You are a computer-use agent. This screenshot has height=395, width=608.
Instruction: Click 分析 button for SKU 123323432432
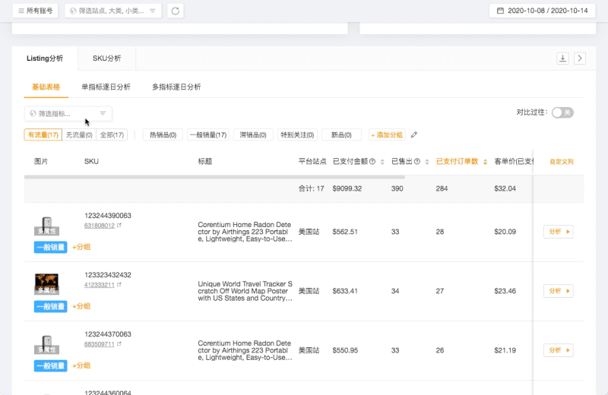coord(558,291)
